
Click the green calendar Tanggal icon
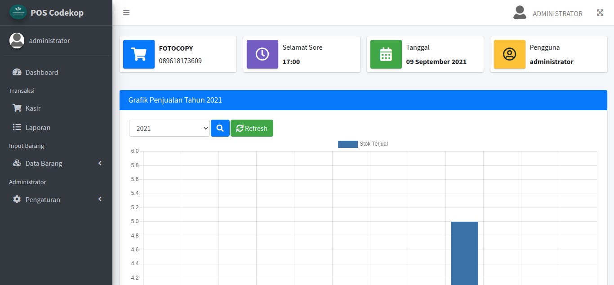click(386, 54)
